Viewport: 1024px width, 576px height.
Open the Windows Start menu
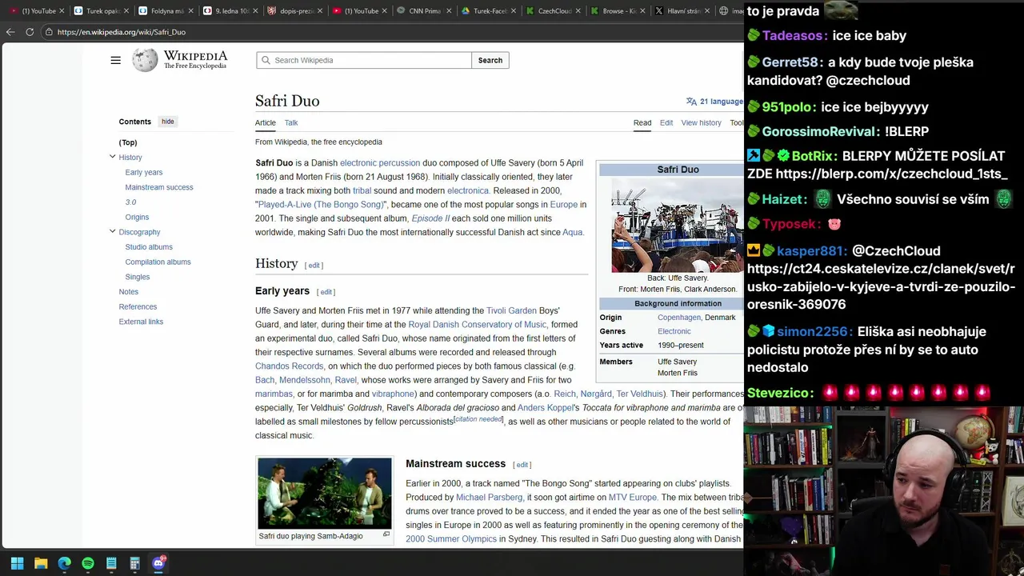tap(17, 563)
